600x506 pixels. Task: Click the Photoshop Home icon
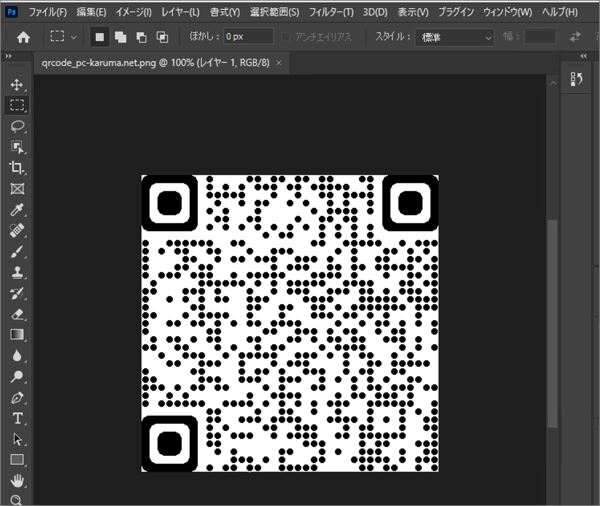click(x=24, y=37)
